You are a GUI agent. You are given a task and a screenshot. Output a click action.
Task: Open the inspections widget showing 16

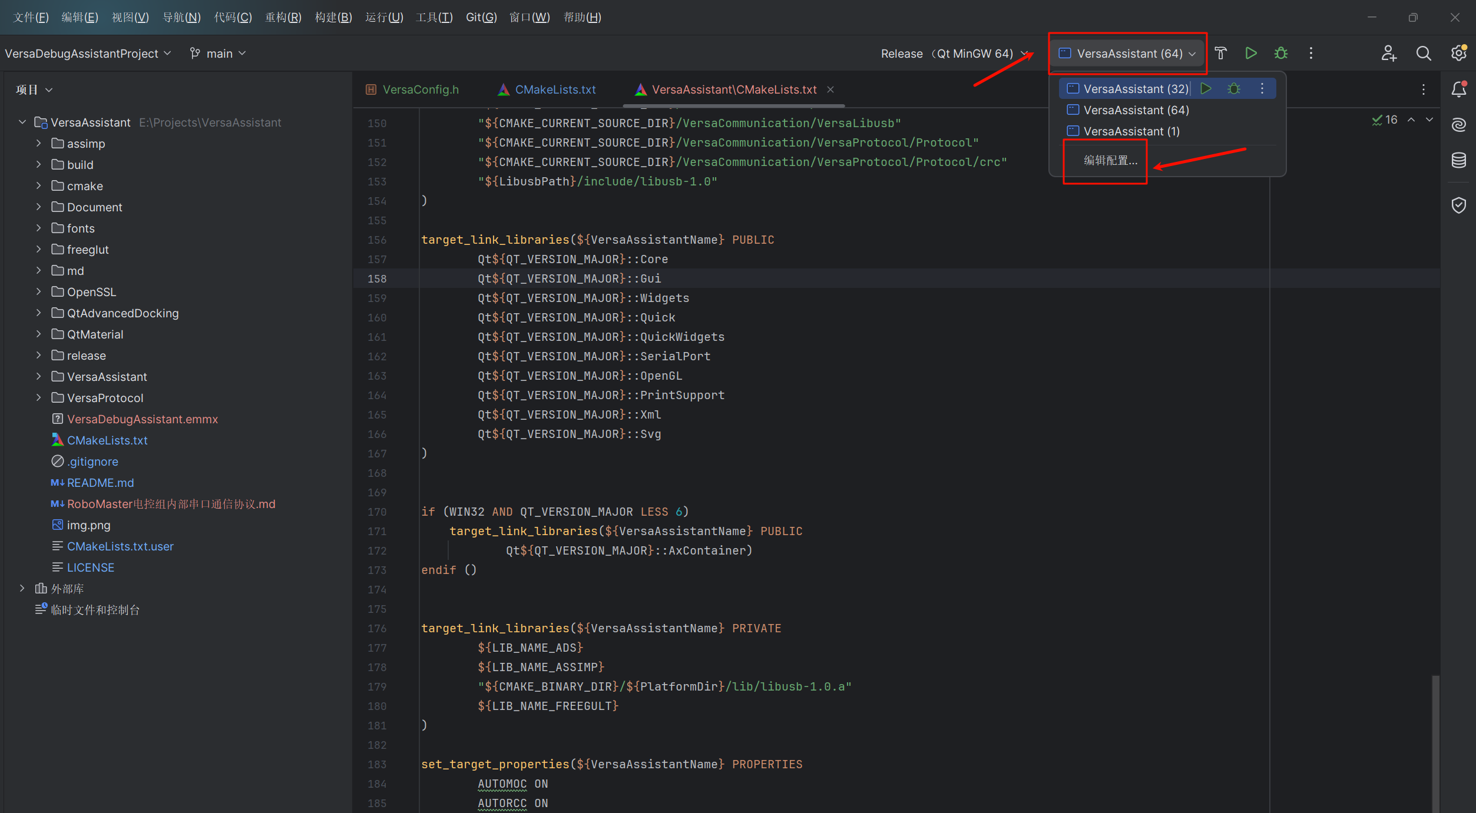click(x=1385, y=120)
